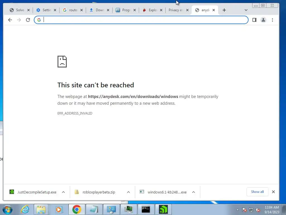
Task: Go back to the previous page
Action: [x=10, y=20]
